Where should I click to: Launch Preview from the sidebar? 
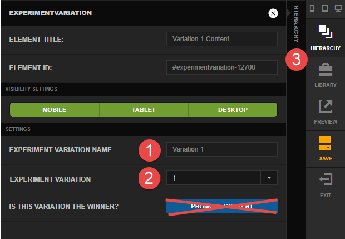point(326,113)
